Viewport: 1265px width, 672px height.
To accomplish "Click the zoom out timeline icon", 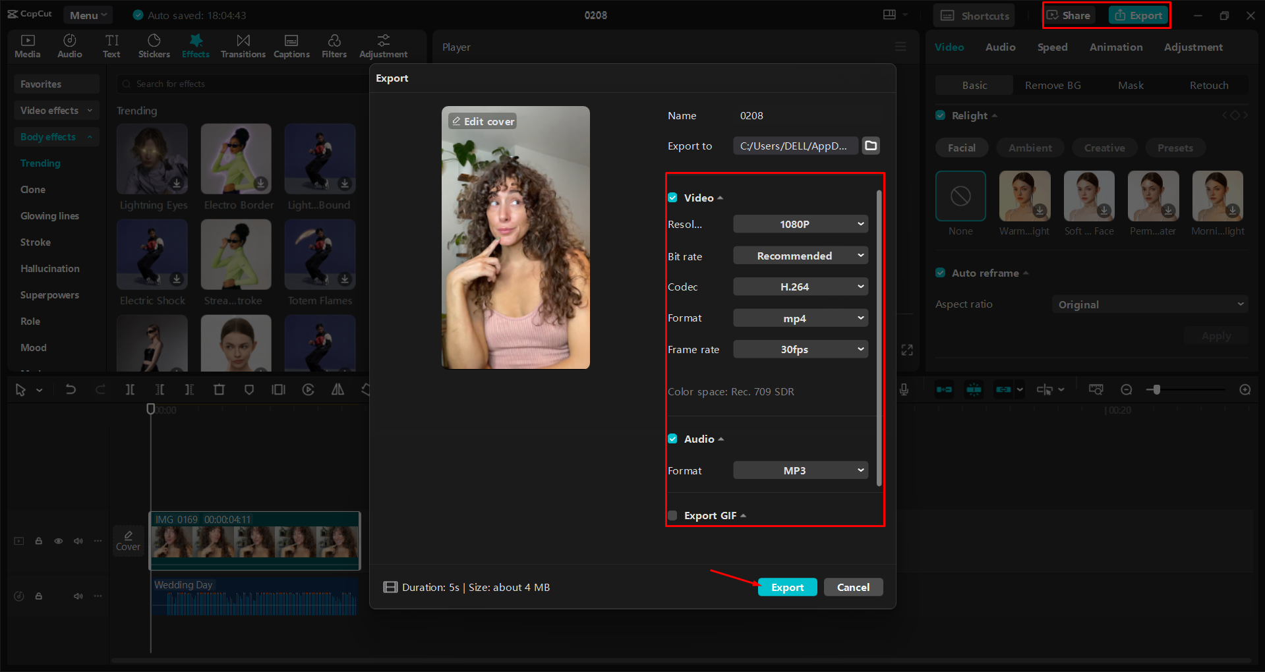I will [1126, 389].
